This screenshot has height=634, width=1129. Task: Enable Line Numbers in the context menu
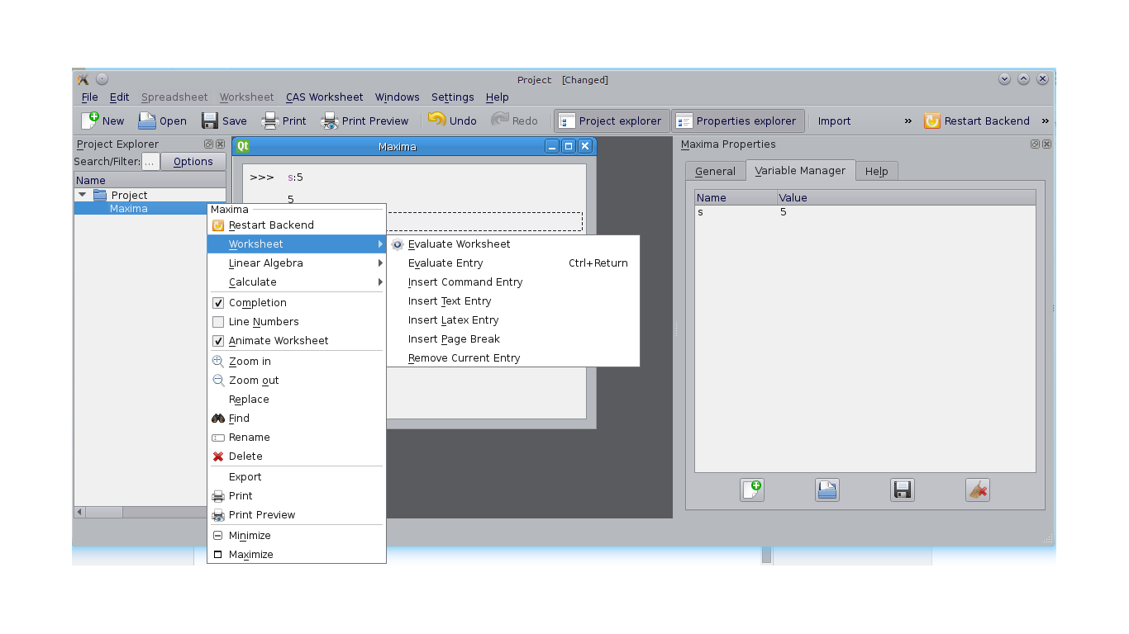point(218,321)
